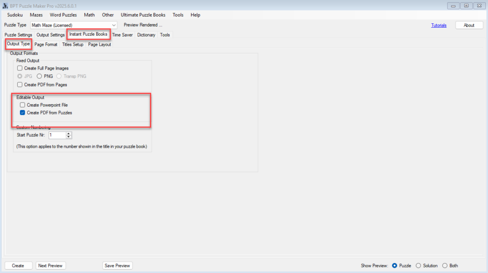Tick the Create Powerpoint File checkbox
Image resolution: width=488 pixels, height=273 pixels.
coord(22,105)
